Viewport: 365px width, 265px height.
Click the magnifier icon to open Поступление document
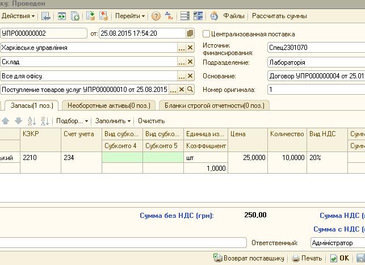pyautogui.click(x=190, y=90)
